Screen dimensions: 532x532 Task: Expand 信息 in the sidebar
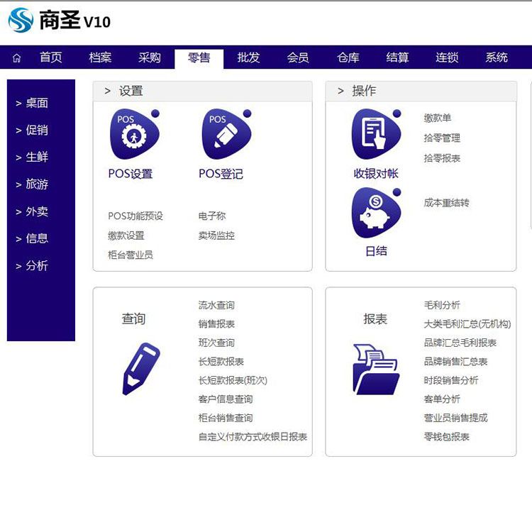32,238
